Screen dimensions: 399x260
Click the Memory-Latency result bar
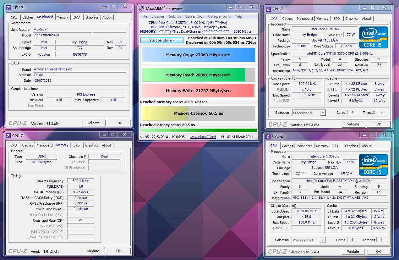click(199, 113)
